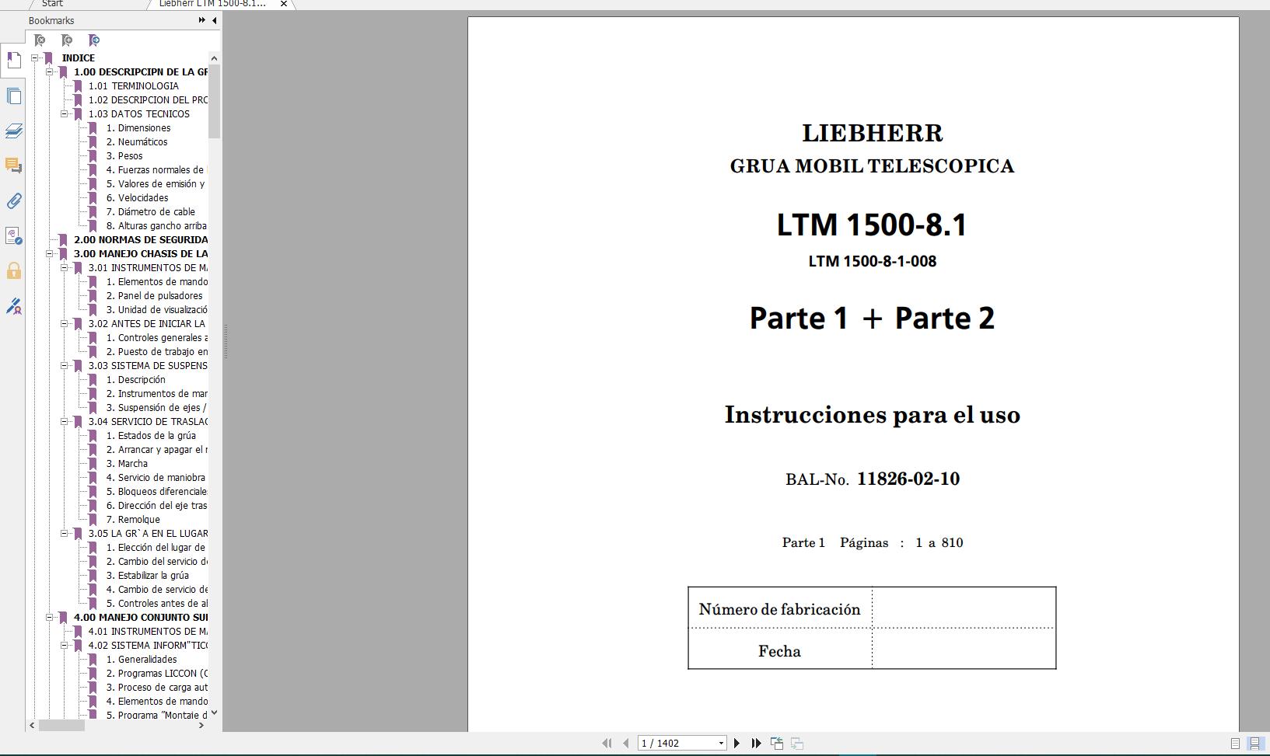Open the Security panel
The height and width of the screenshot is (756, 1270).
(12, 270)
